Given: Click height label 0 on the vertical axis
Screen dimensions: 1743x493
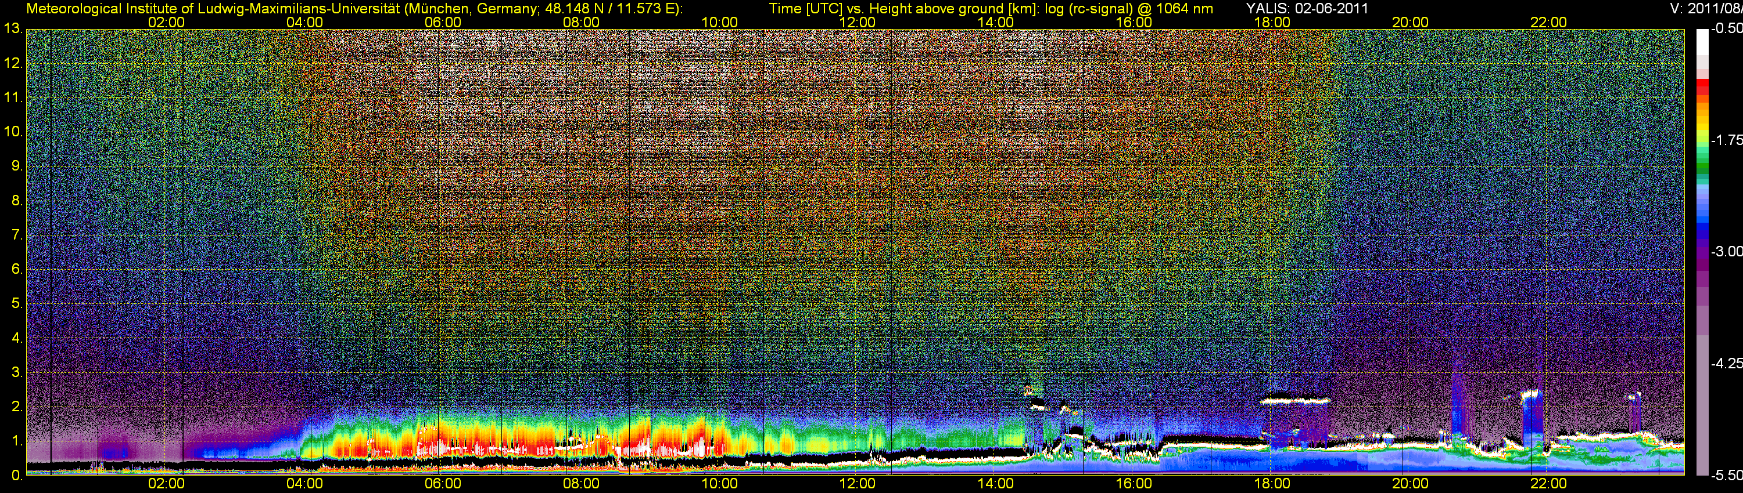Looking at the screenshot, I should 17,476.
